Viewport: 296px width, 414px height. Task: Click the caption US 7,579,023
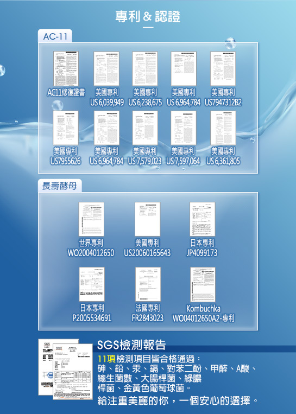coord(144,161)
